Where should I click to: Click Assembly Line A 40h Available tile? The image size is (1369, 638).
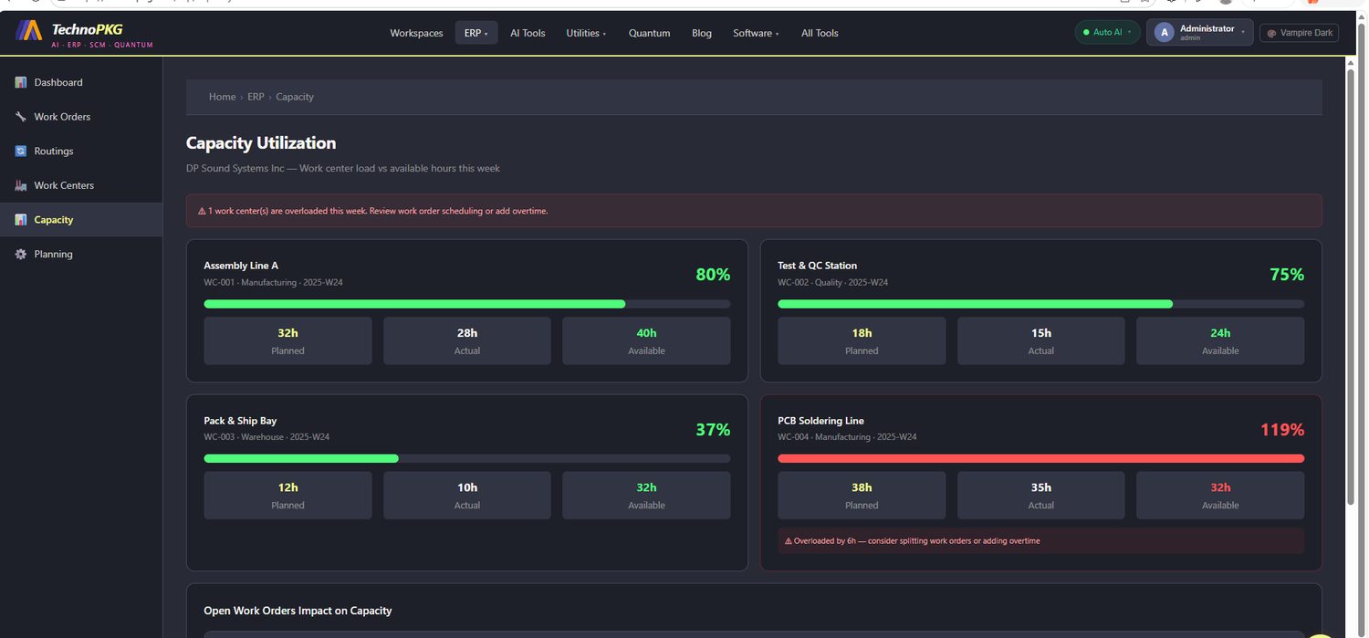click(646, 340)
